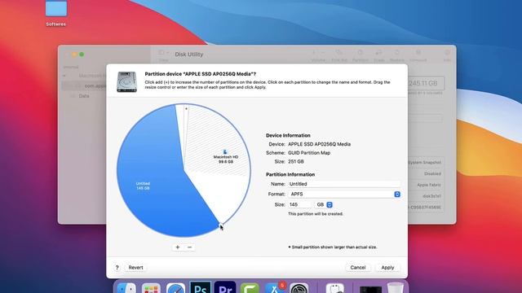The width and height of the screenshot is (522, 293).
Task: Add a partition with the plus button
Action: [x=178, y=247]
